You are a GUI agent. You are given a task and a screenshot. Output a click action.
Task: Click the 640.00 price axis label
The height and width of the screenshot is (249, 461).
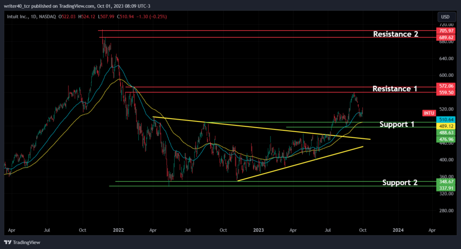[x=446, y=59]
